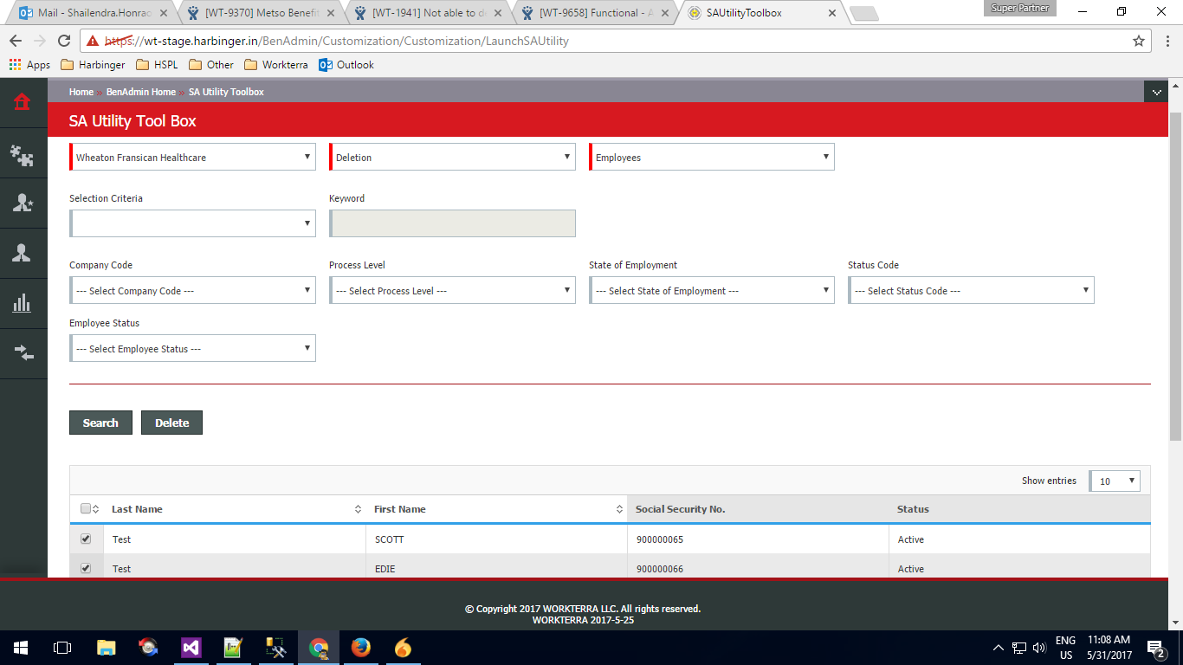This screenshot has width=1183, height=665.
Task: Click the page vertical scrollbar
Action: (1175, 277)
